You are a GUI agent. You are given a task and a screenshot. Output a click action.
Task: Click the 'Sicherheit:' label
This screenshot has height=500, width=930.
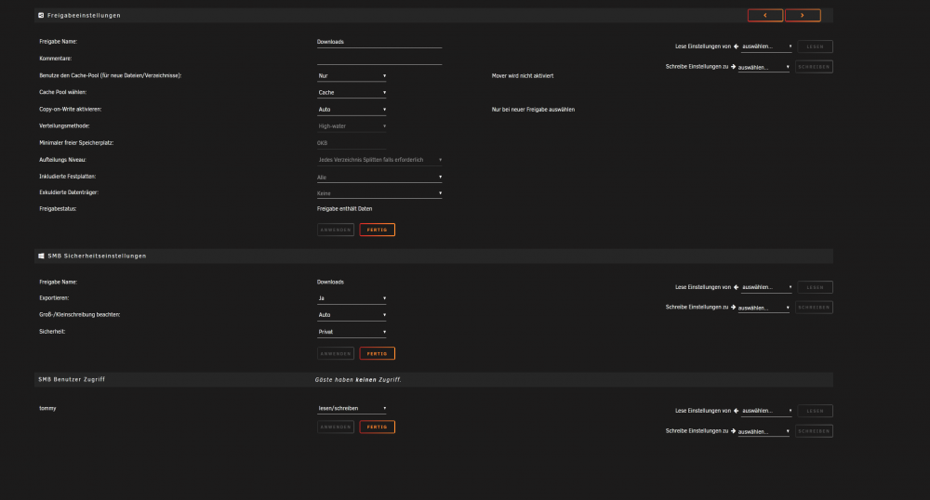point(52,332)
